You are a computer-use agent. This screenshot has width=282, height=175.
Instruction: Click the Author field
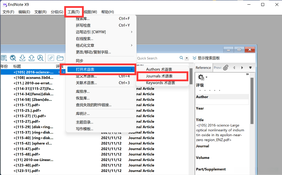click(222, 102)
